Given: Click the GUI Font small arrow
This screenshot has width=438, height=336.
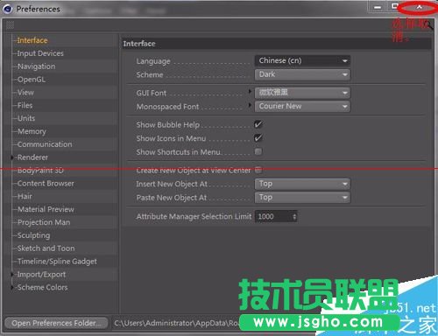Looking at the screenshot, I should [250, 92].
